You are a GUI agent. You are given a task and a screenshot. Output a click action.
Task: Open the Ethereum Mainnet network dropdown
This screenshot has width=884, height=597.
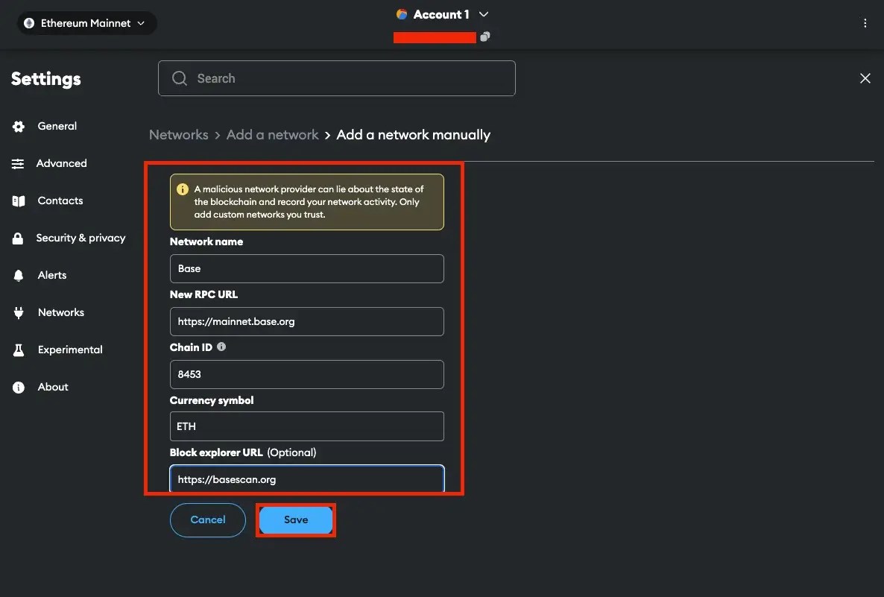86,22
